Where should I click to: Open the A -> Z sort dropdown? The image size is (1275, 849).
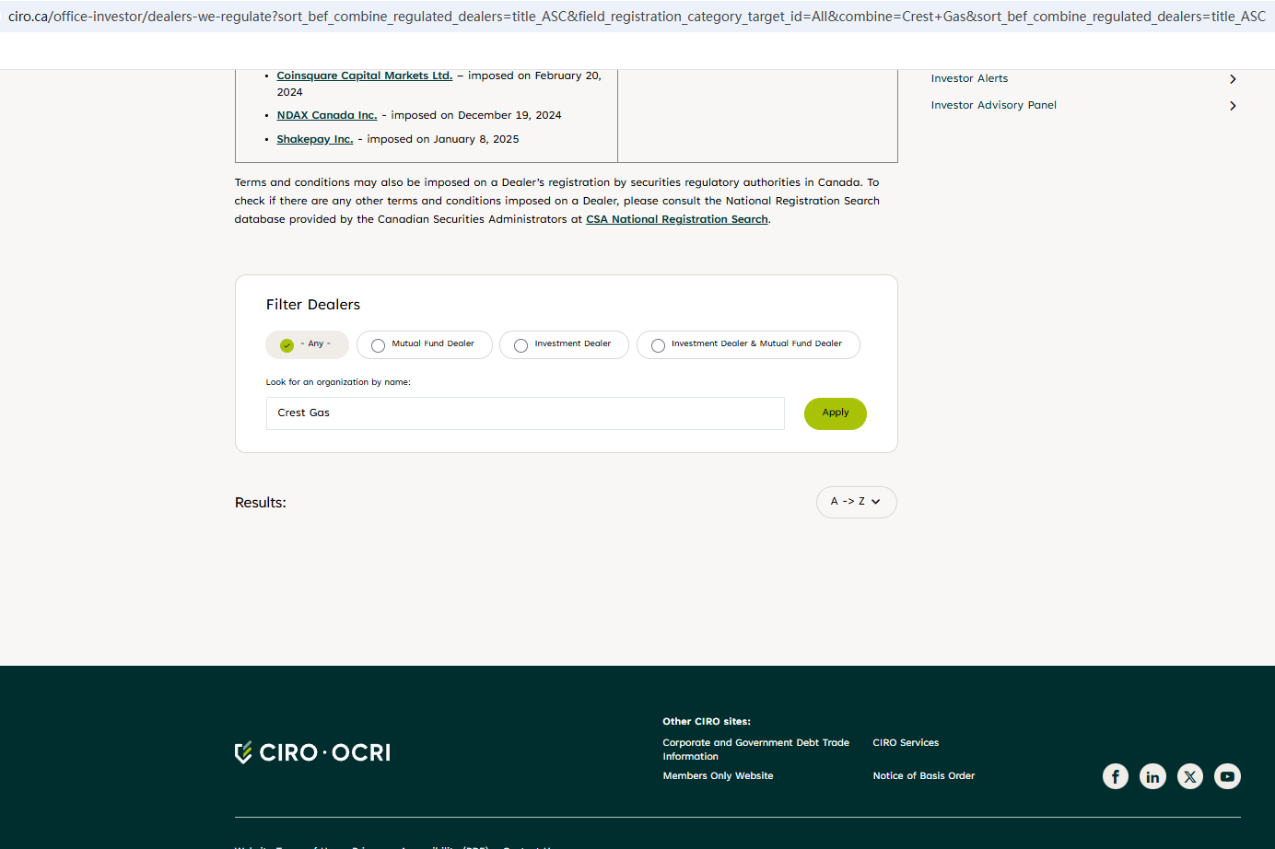click(x=857, y=502)
